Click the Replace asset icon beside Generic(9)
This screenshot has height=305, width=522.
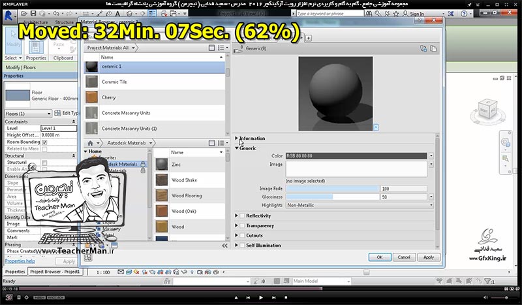pos(423,49)
